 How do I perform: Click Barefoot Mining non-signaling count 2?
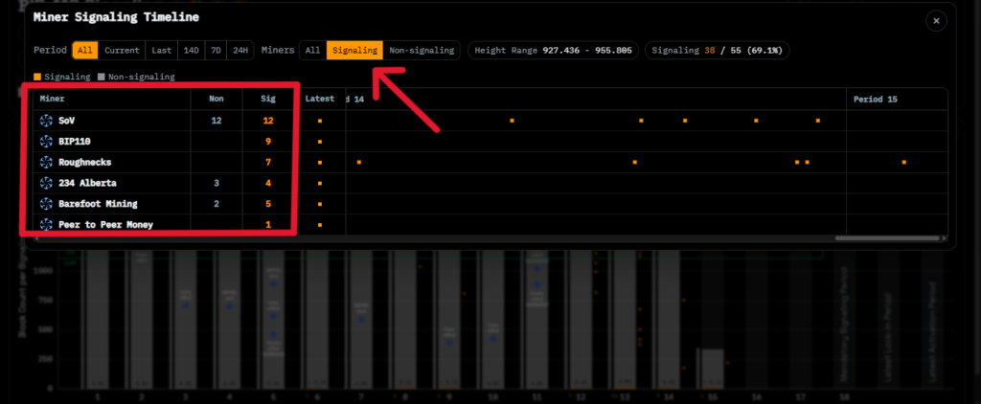coord(217,204)
